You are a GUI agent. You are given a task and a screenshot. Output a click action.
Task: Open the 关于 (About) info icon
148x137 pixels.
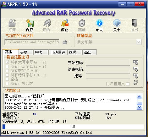pos(117,23)
